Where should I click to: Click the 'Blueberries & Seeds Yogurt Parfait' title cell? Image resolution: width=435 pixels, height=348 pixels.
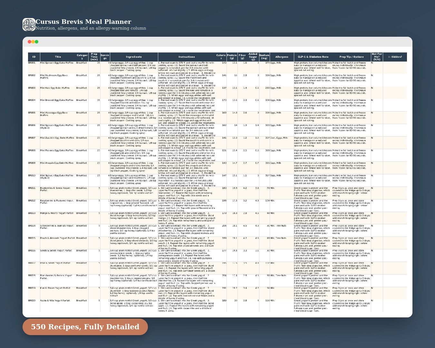58,193
